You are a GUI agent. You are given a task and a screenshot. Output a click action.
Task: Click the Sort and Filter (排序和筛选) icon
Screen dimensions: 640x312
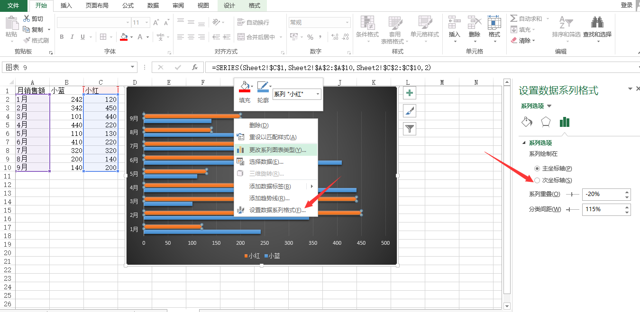tap(566, 23)
